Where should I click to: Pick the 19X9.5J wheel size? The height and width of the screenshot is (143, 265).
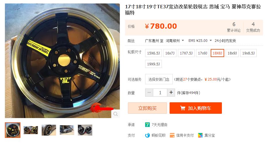[x=153, y=64]
